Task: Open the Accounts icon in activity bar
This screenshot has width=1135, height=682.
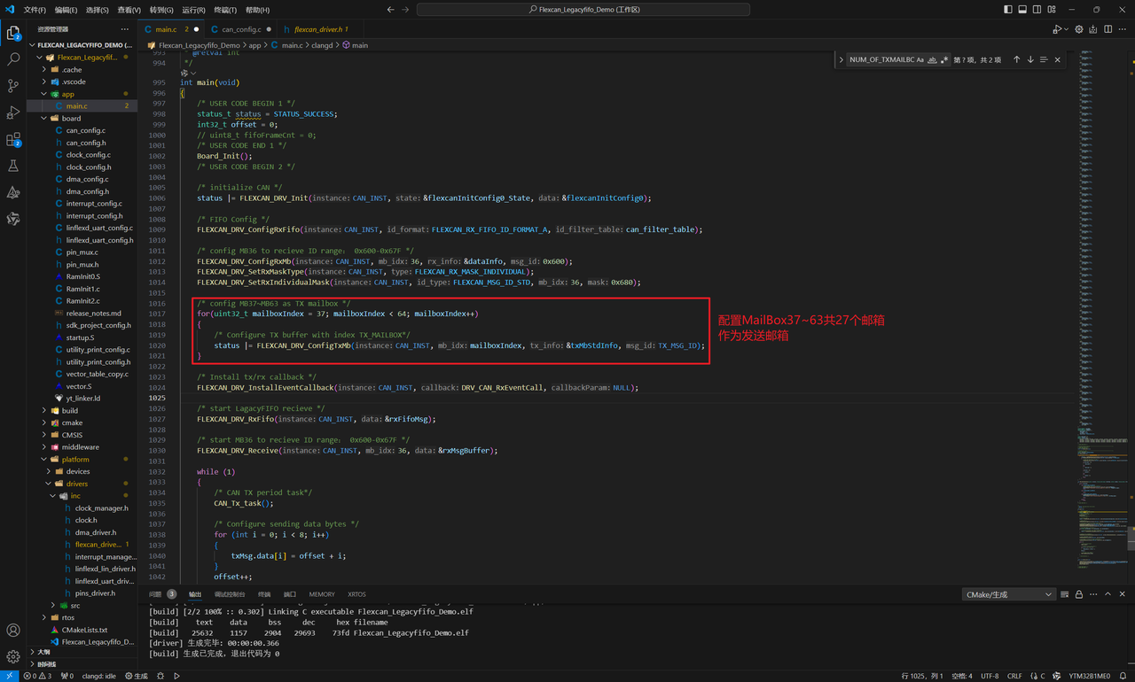Action: tap(13, 631)
